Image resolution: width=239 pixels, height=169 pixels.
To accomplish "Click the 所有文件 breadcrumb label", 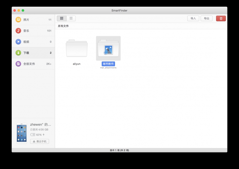I will pos(63,26).
